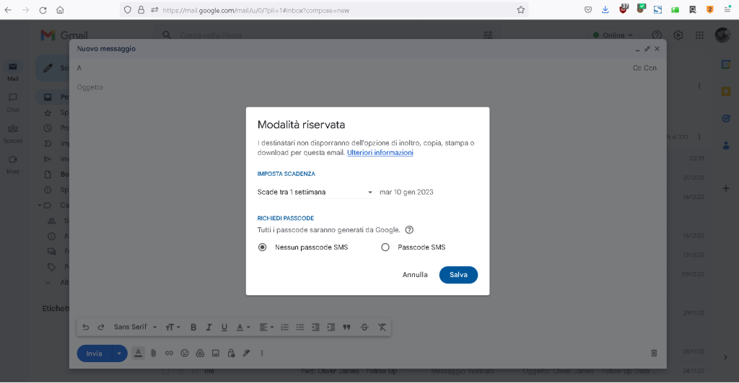Click the Google Drive insert icon
Image resolution: width=739 pixels, height=383 pixels.
click(200, 353)
